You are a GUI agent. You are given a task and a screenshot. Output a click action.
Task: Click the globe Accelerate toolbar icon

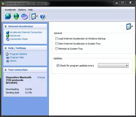click(8, 17)
